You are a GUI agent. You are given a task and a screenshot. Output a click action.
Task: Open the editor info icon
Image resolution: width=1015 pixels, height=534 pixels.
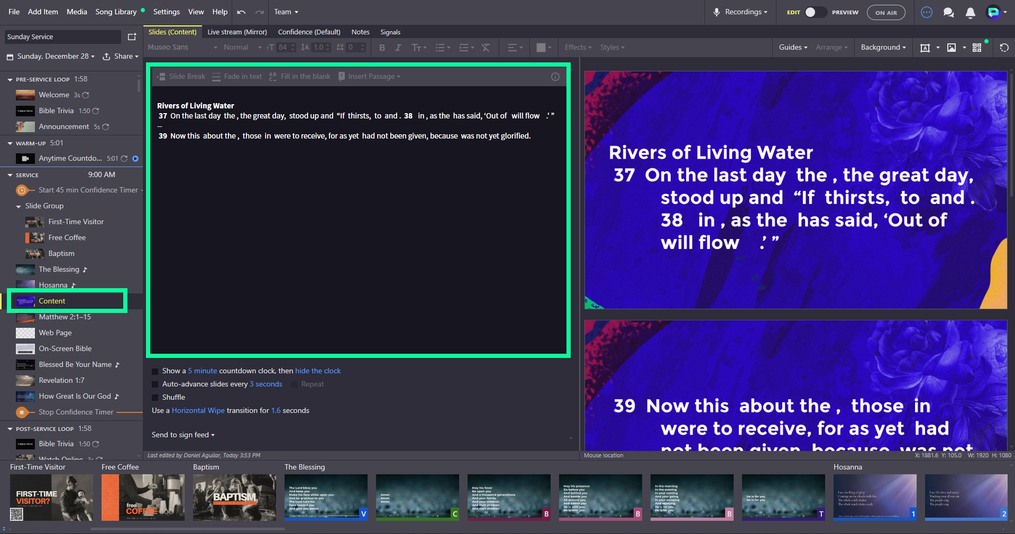coord(555,77)
